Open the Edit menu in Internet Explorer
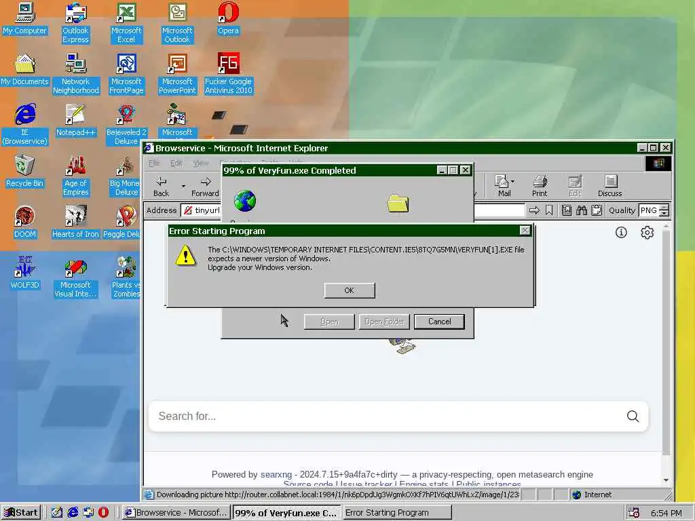Screen dimensions: 695x521 (x=176, y=163)
